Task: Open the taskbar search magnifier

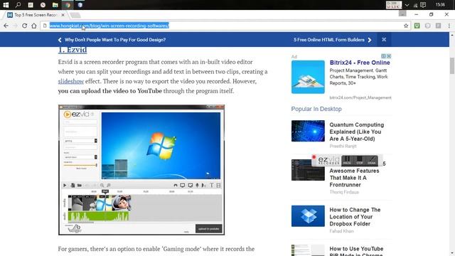Action: pos(18,5)
